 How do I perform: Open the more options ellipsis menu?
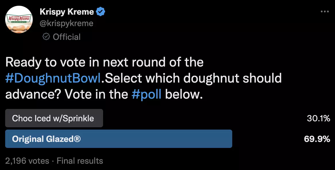tap(325, 11)
